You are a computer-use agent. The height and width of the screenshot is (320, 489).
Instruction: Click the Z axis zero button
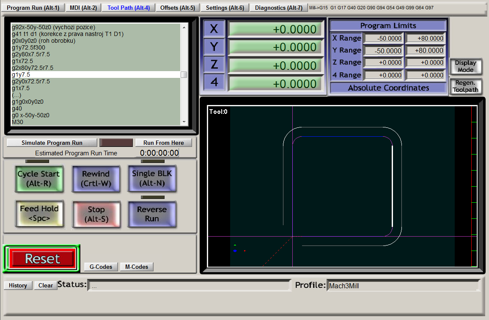click(x=214, y=65)
